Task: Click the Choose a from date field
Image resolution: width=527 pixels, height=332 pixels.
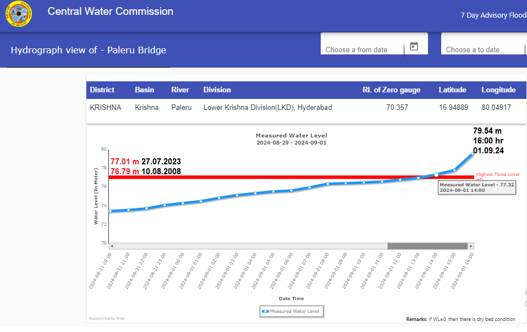Action: (x=362, y=49)
